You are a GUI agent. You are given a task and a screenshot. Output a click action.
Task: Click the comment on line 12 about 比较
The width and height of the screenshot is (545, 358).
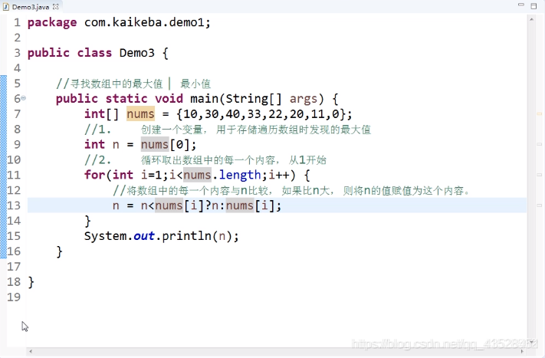coord(291,190)
